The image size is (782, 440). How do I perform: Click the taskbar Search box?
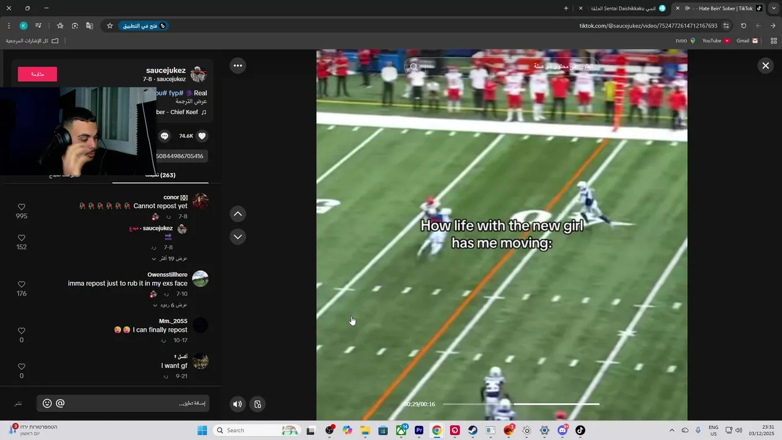(257, 430)
